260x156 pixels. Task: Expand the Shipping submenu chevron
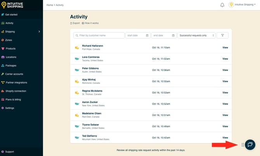[39, 31]
